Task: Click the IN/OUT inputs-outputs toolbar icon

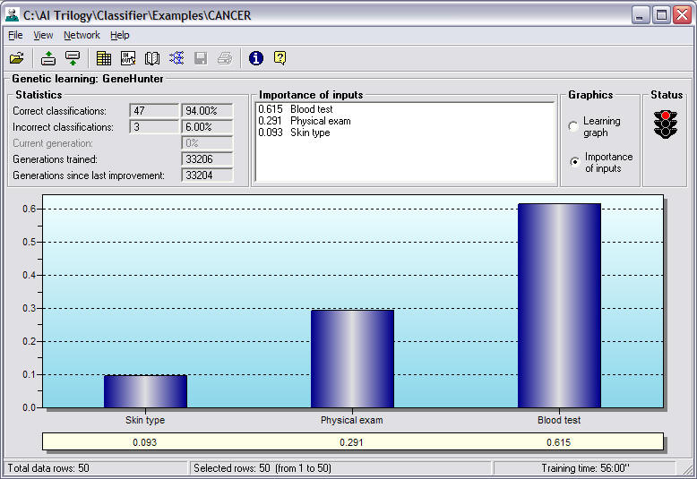Action: click(x=128, y=58)
